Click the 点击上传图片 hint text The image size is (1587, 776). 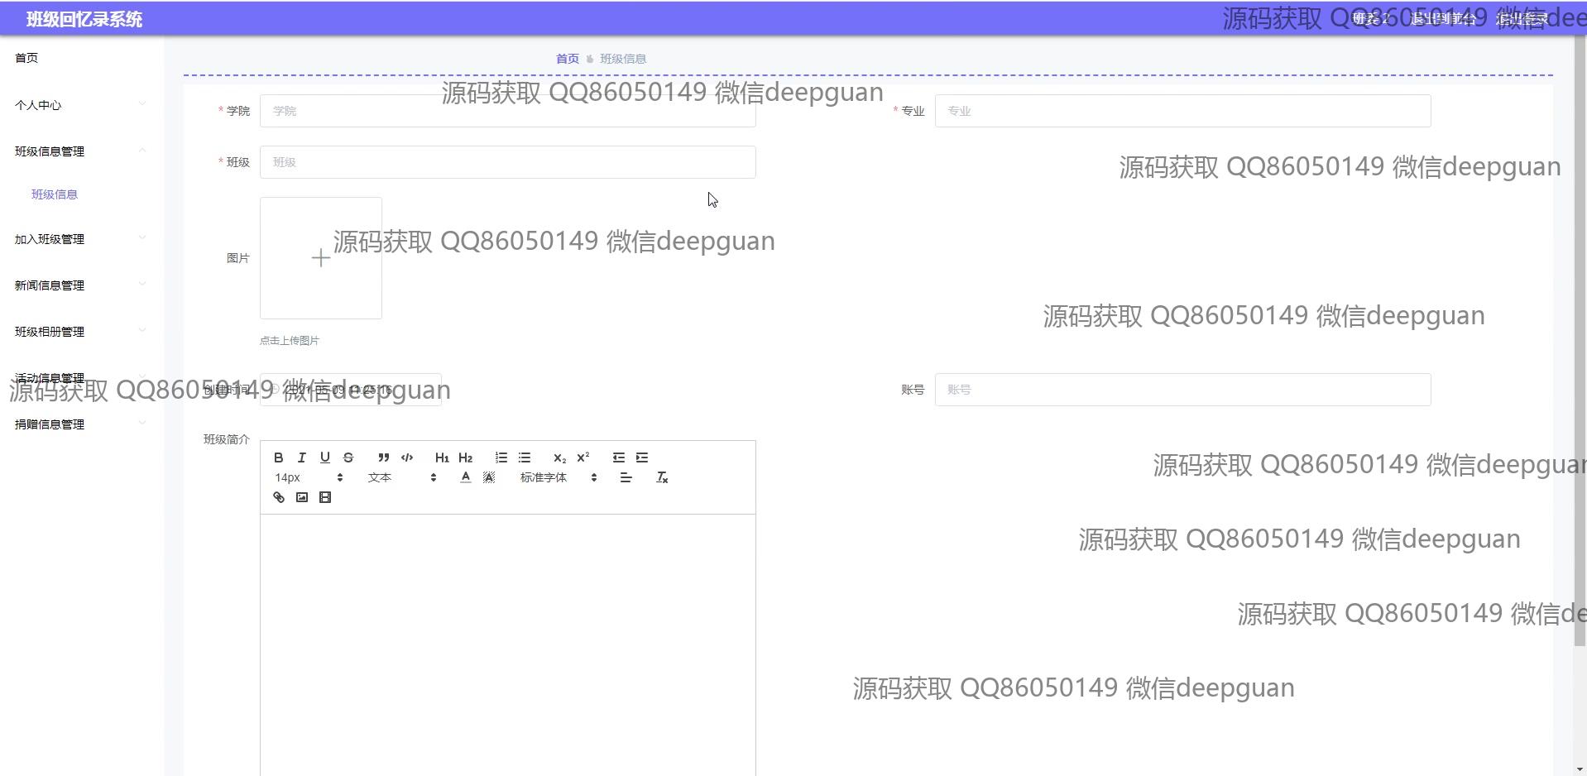tap(290, 341)
